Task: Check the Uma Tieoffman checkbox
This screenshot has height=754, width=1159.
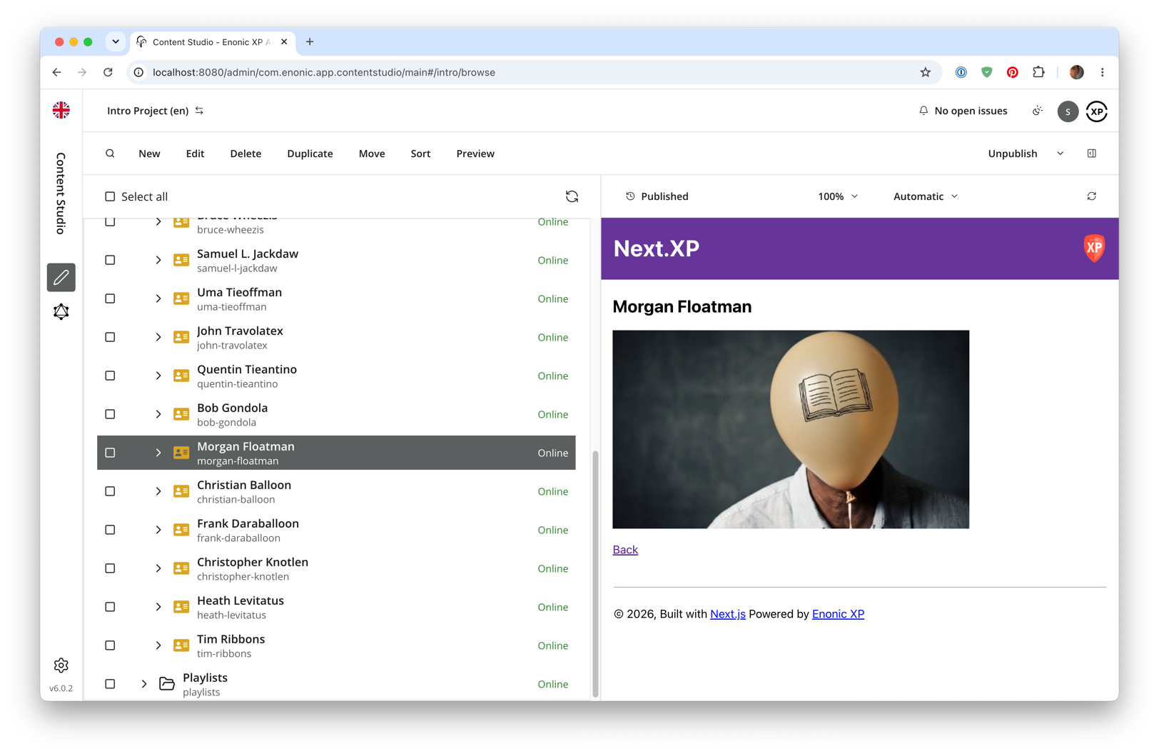Action: coord(110,298)
